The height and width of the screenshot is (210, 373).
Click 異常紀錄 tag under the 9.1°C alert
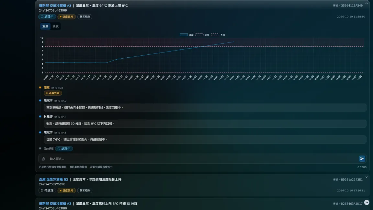(85, 17)
